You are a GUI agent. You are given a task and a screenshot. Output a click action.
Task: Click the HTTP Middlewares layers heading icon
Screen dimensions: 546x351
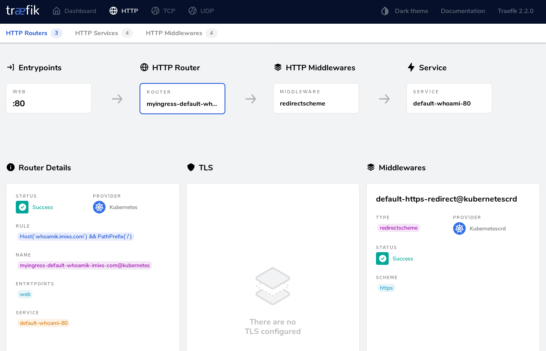click(x=278, y=67)
